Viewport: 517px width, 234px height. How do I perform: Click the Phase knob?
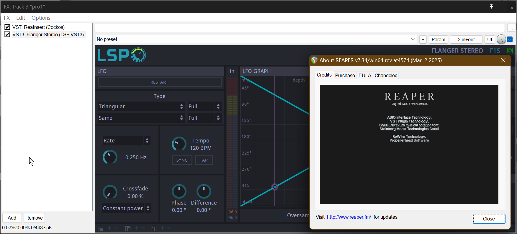coord(179,191)
